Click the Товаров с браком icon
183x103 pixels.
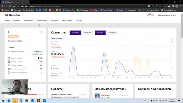click(x=9, y=62)
